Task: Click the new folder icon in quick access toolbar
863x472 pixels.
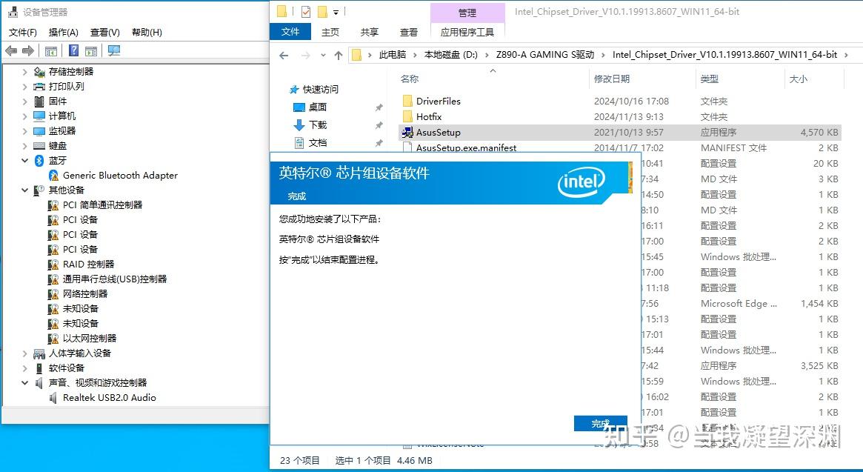Action: [x=322, y=11]
